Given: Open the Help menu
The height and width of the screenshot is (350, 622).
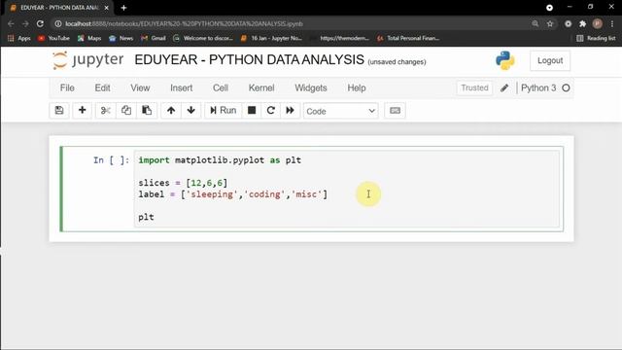Looking at the screenshot, I should coord(357,87).
